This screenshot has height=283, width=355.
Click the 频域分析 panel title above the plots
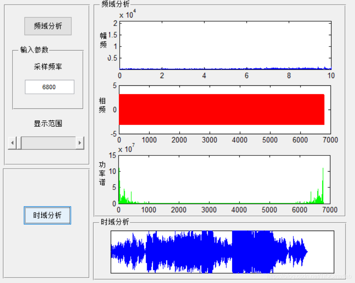click(115, 4)
